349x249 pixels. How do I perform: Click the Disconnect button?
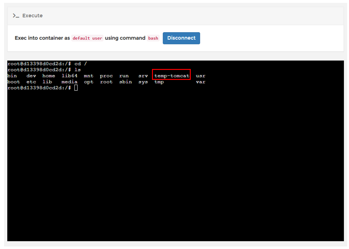pyautogui.click(x=181, y=38)
